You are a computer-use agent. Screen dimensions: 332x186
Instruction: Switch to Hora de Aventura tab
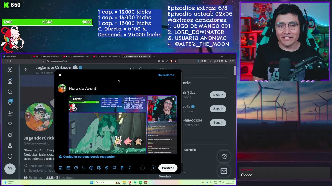tap(77, 56)
